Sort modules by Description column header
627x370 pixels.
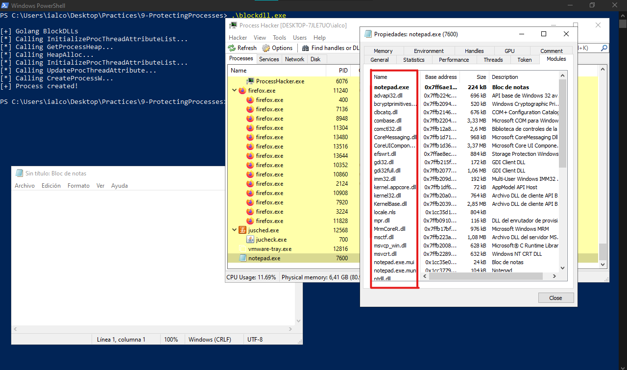coord(524,77)
